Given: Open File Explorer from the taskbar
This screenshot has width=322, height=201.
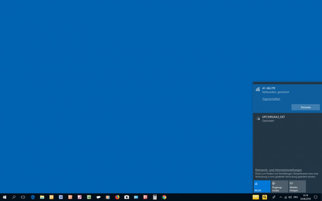Looking at the screenshot, I should (42, 197).
